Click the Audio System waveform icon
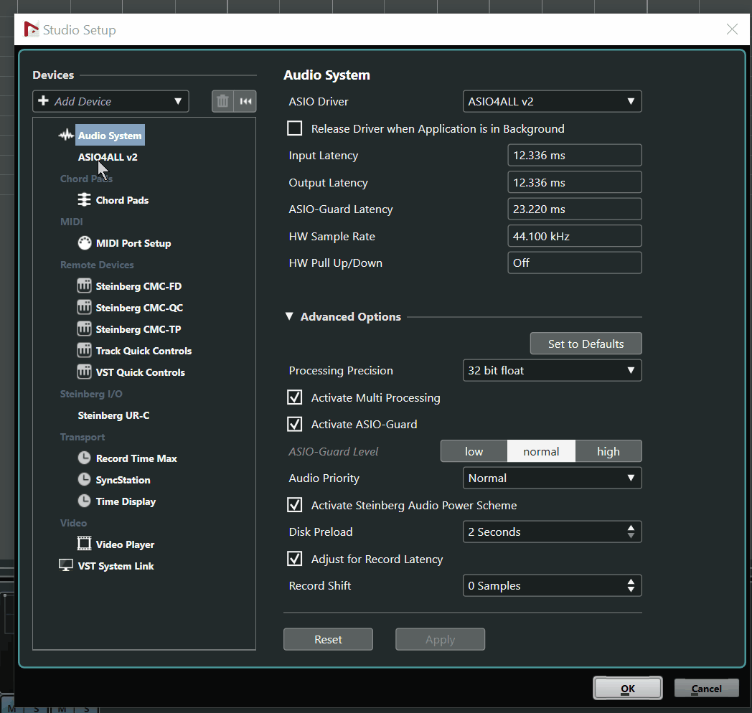752x713 pixels. click(66, 136)
